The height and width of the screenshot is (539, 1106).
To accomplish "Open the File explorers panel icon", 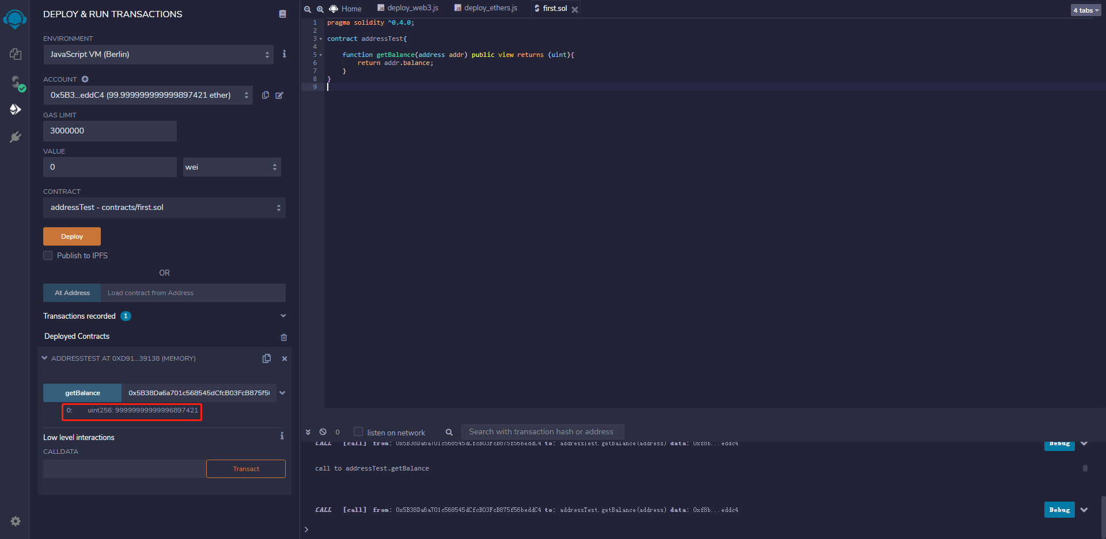I will point(16,54).
